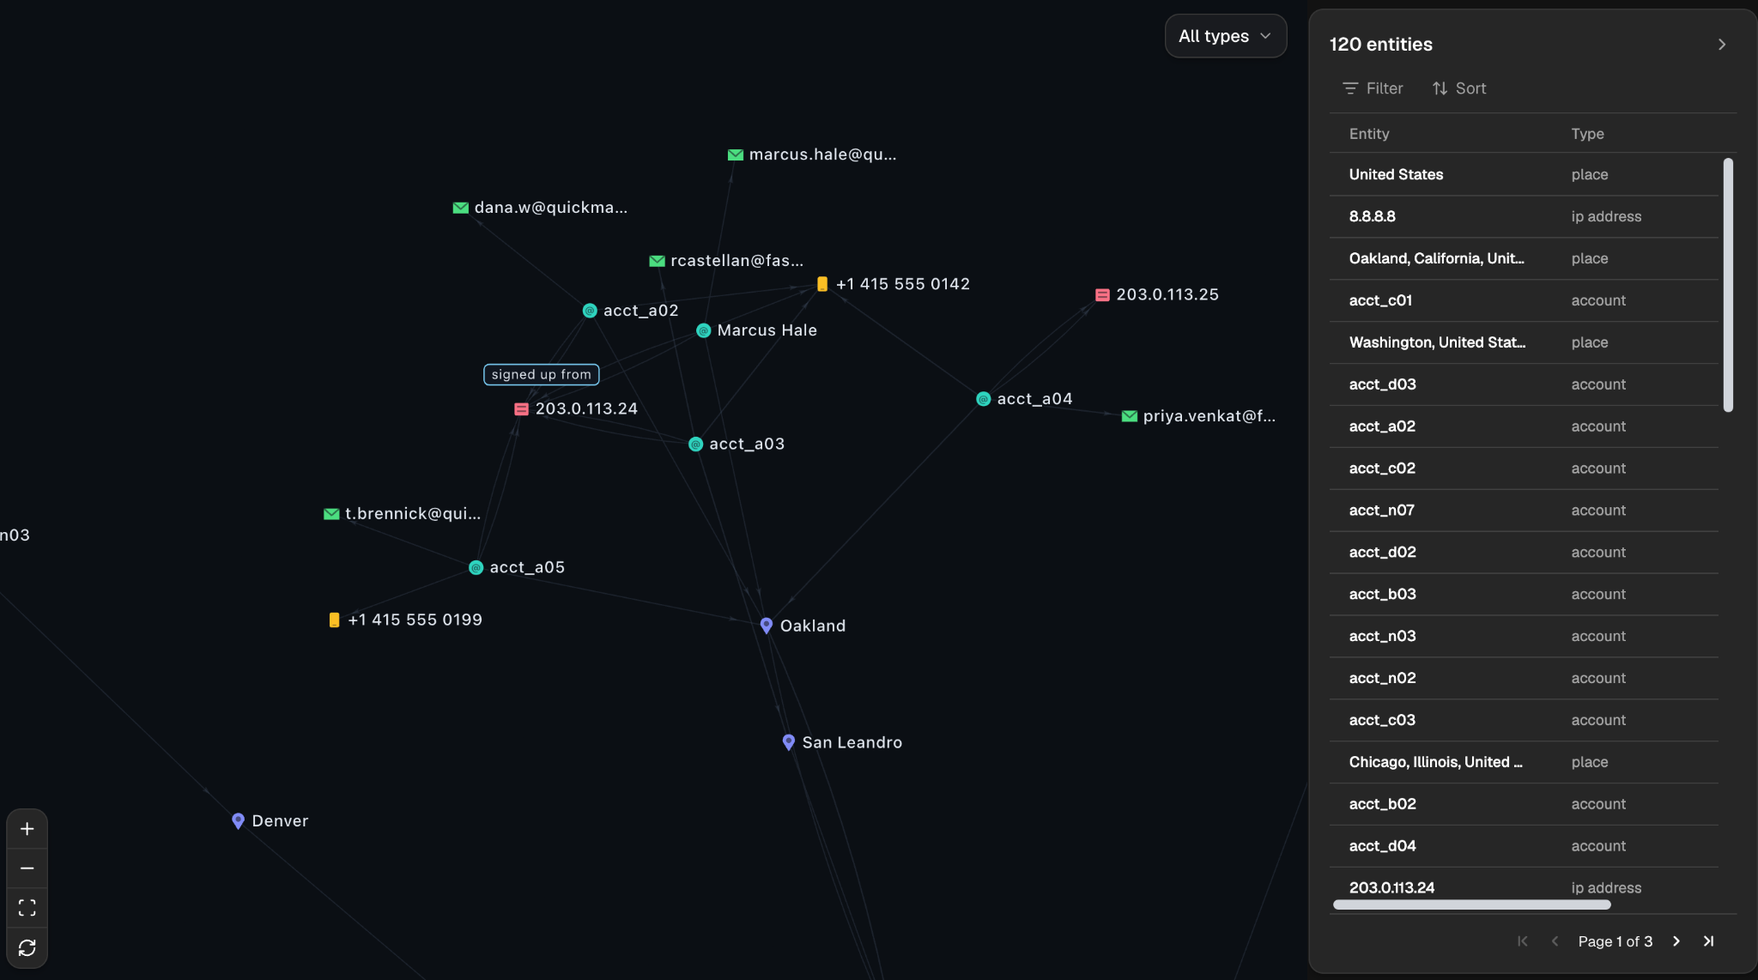Viewport: 1758px width, 980px height.
Task: Select the +1 415 555 0199 phone icon
Action: (334, 620)
